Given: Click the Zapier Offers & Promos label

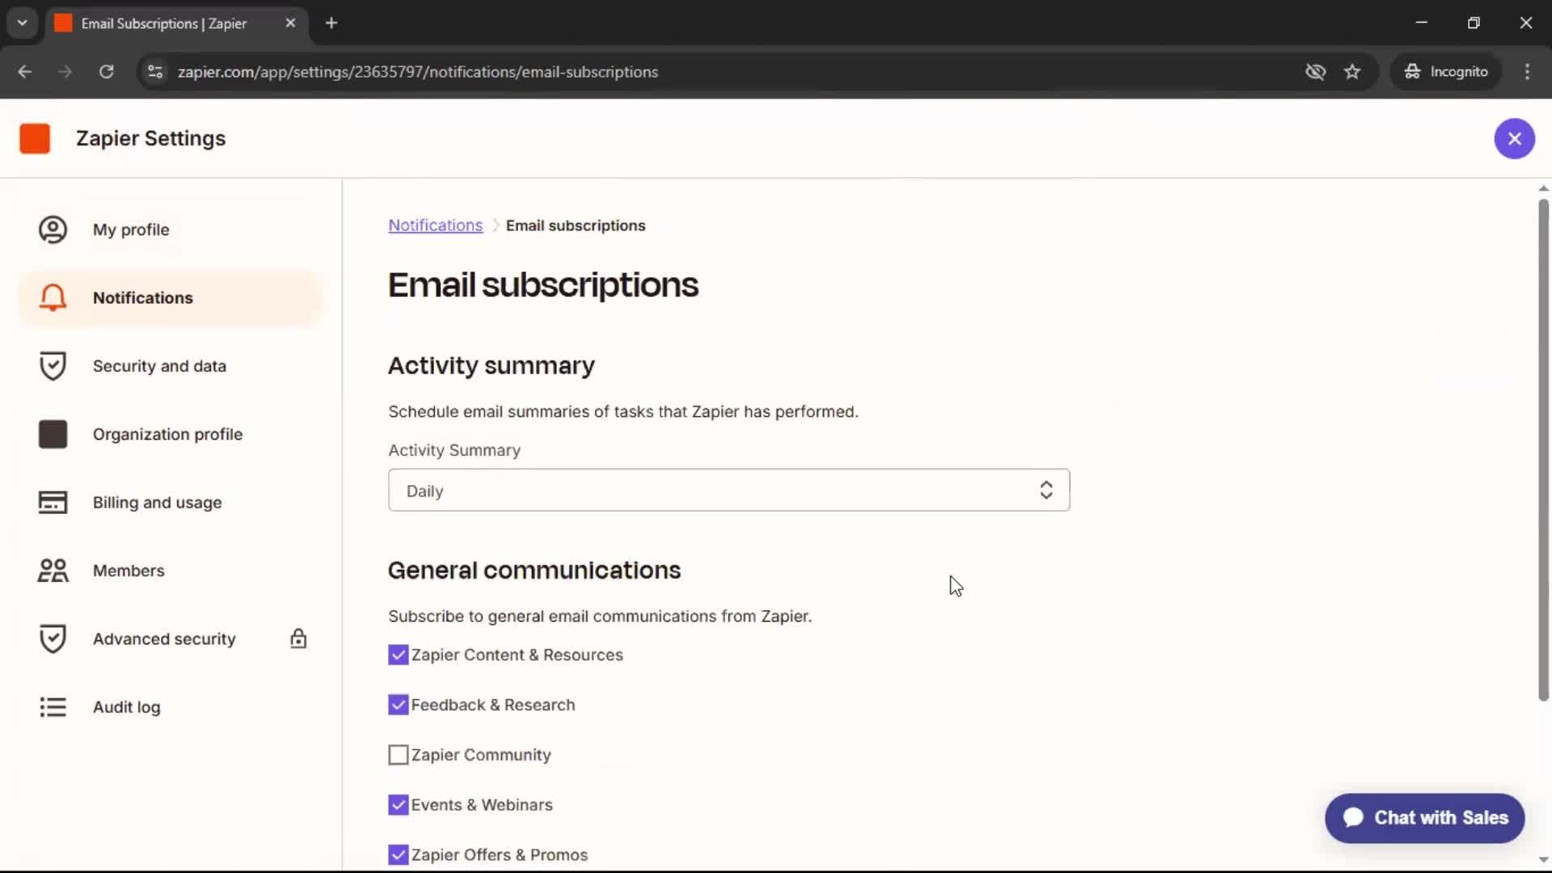Looking at the screenshot, I should pyautogui.click(x=500, y=855).
